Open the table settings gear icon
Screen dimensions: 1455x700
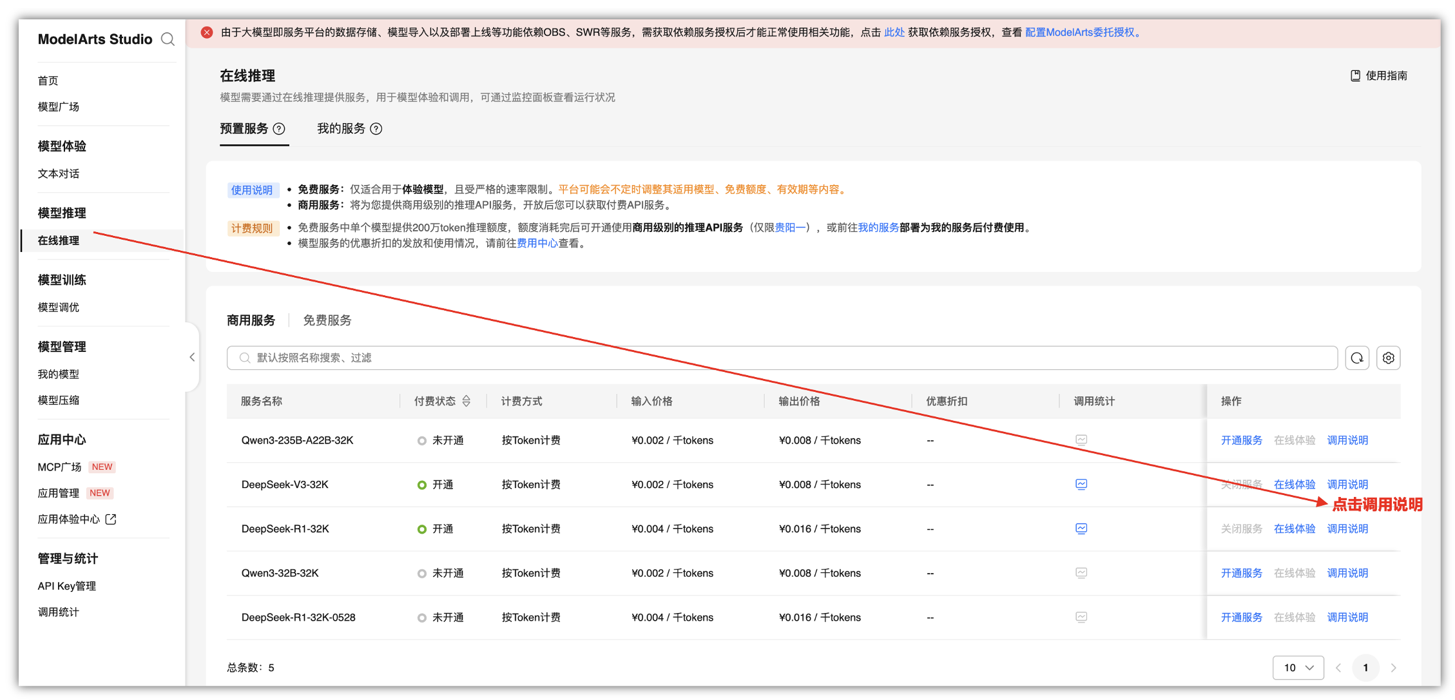(x=1388, y=358)
